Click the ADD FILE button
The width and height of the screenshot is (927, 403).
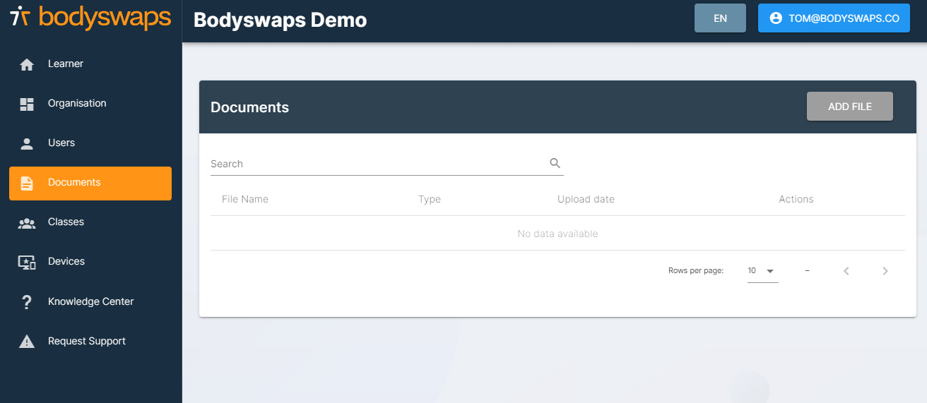(x=850, y=107)
